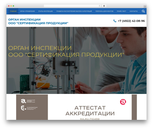Viewport: 153px width, 129px height.
Task: Open the Орган управления menu item
Action: pyautogui.click(x=27, y=11)
